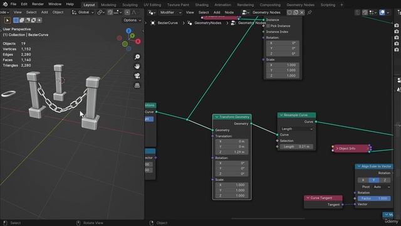Expand the Object Info node
Viewport: 401px width, 226px height.
pos(337,149)
